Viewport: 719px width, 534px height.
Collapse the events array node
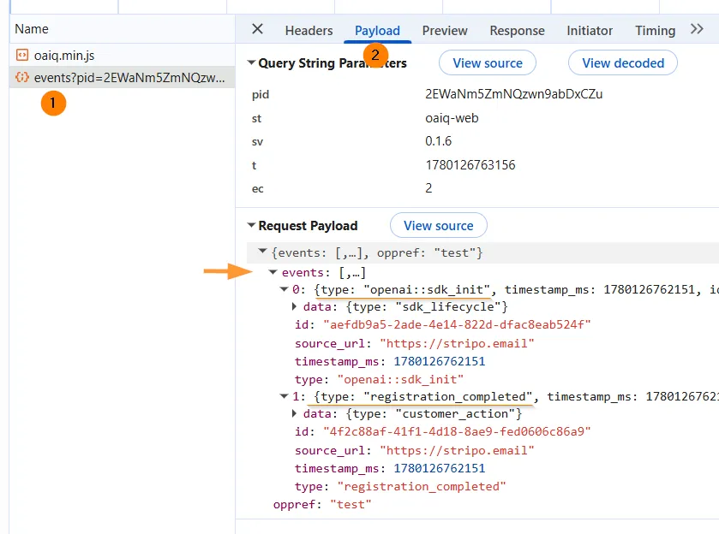coord(273,272)
